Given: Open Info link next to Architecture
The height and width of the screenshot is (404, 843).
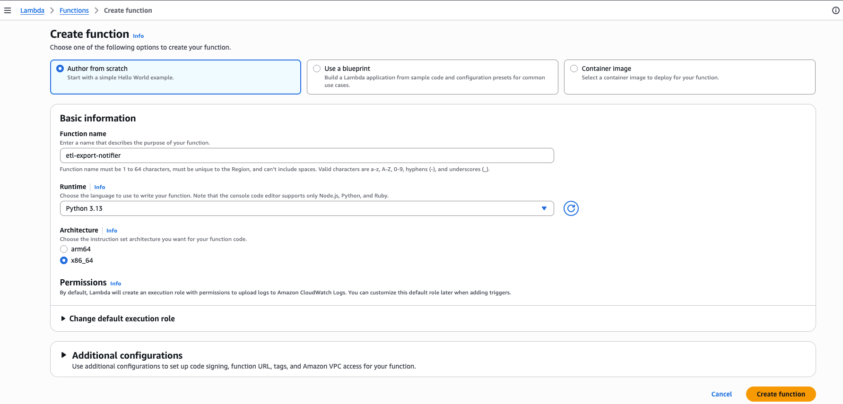Looking at the screenshot, I should (112, 231).
